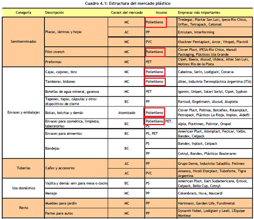254x219 pixels.
Task: Select the 'Preformas' description cell
Action: click(76, 62)
